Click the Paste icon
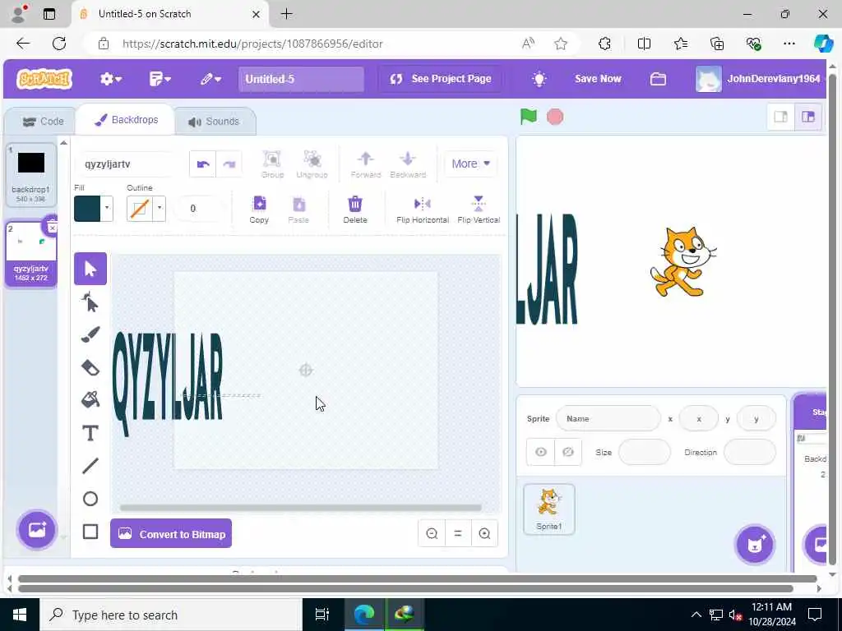This screenshot has width=842, height=631. (x=298, y=210)
